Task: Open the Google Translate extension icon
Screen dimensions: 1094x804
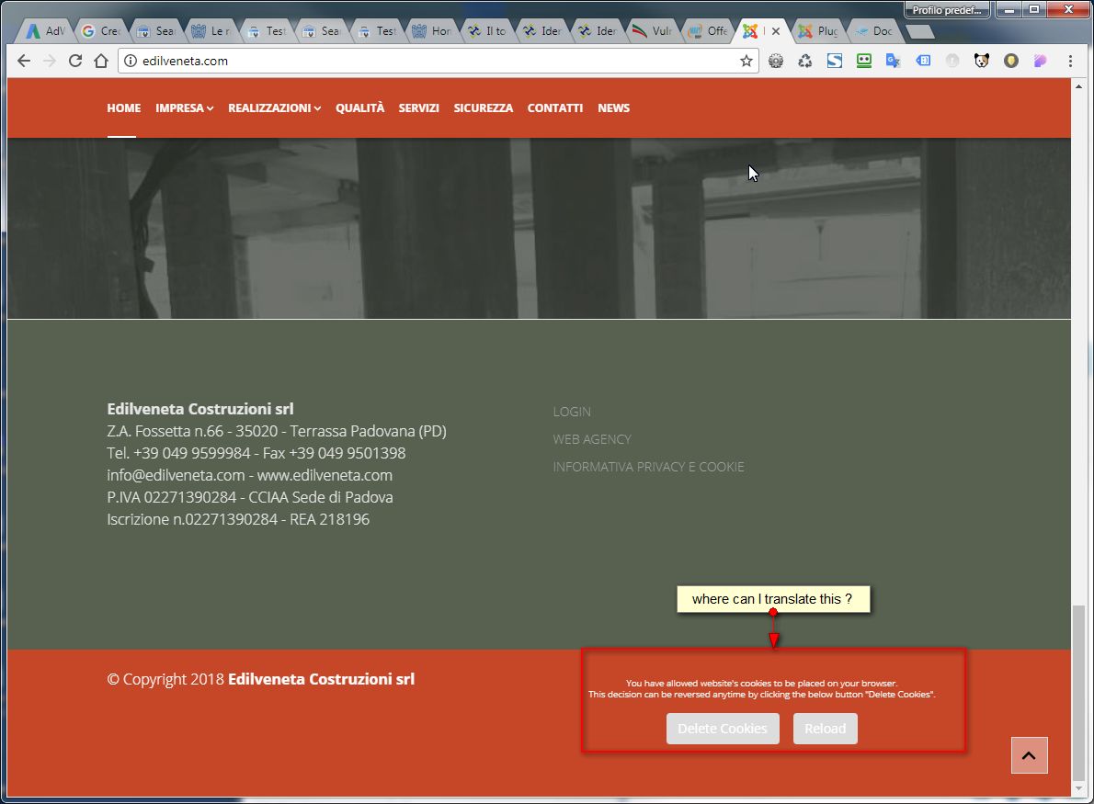Action: [x=893, y=61]
